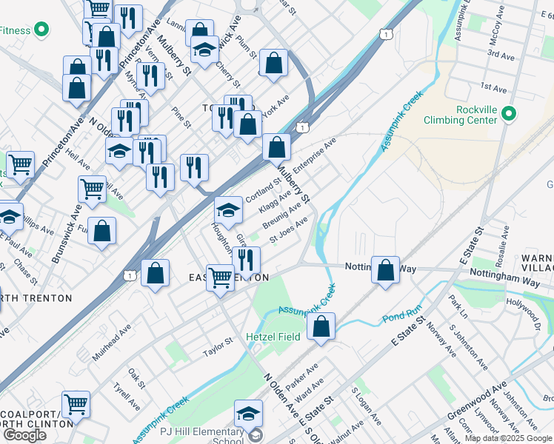Viewport: 554px width, 444px height.
Task: Click the Rockville Climbing Center green pin
Action: pos(508,114)
